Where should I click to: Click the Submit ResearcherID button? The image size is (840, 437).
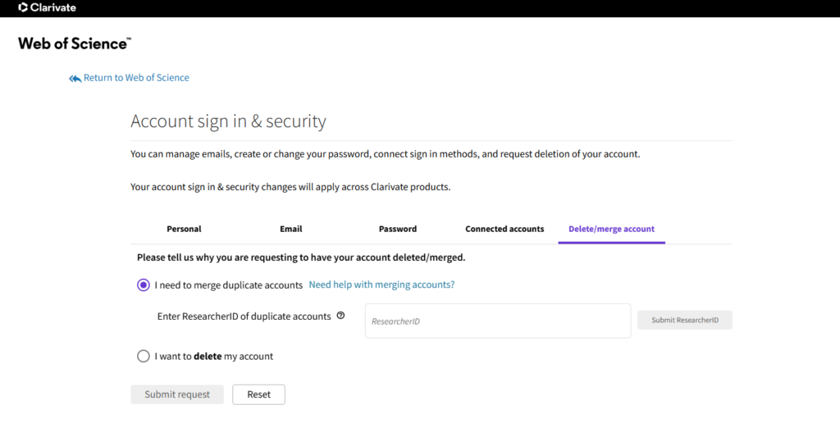tap(685, 320)
